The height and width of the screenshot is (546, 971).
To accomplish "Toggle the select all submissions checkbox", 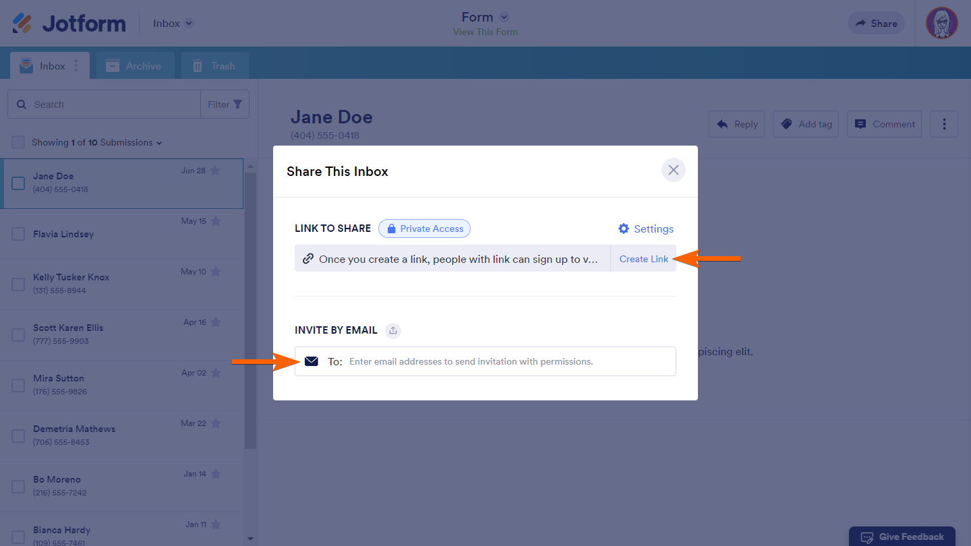I will tap(18, 142).
